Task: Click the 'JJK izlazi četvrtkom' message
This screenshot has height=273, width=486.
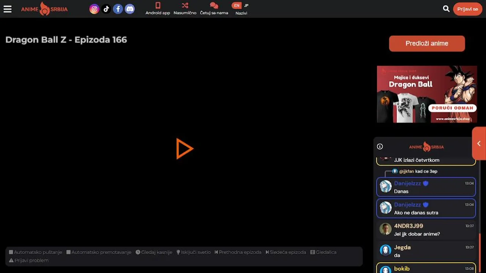Action: pos(417,160)
